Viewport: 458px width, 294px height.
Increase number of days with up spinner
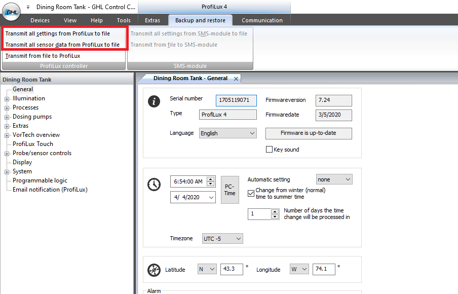[x=275, y=211]
